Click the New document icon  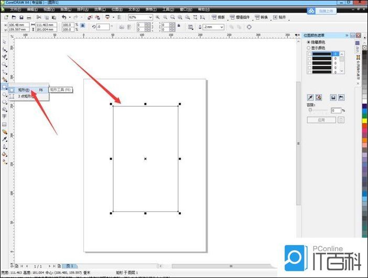[6, 17]
